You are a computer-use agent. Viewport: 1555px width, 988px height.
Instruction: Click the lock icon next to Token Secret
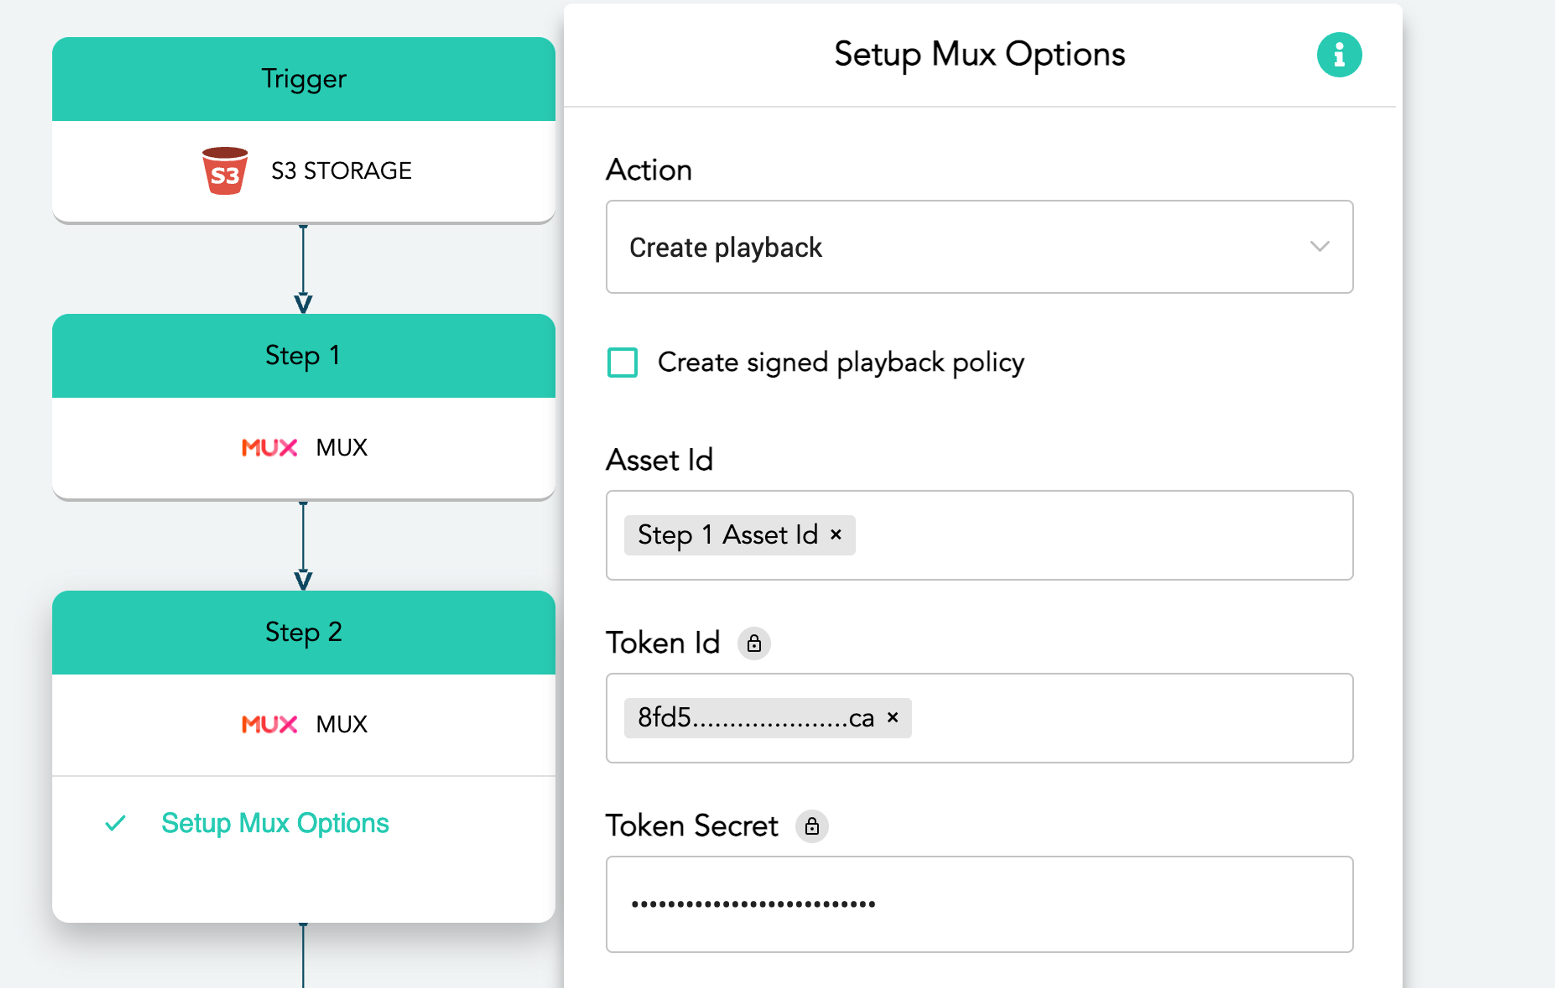click(x=811, y=826)
